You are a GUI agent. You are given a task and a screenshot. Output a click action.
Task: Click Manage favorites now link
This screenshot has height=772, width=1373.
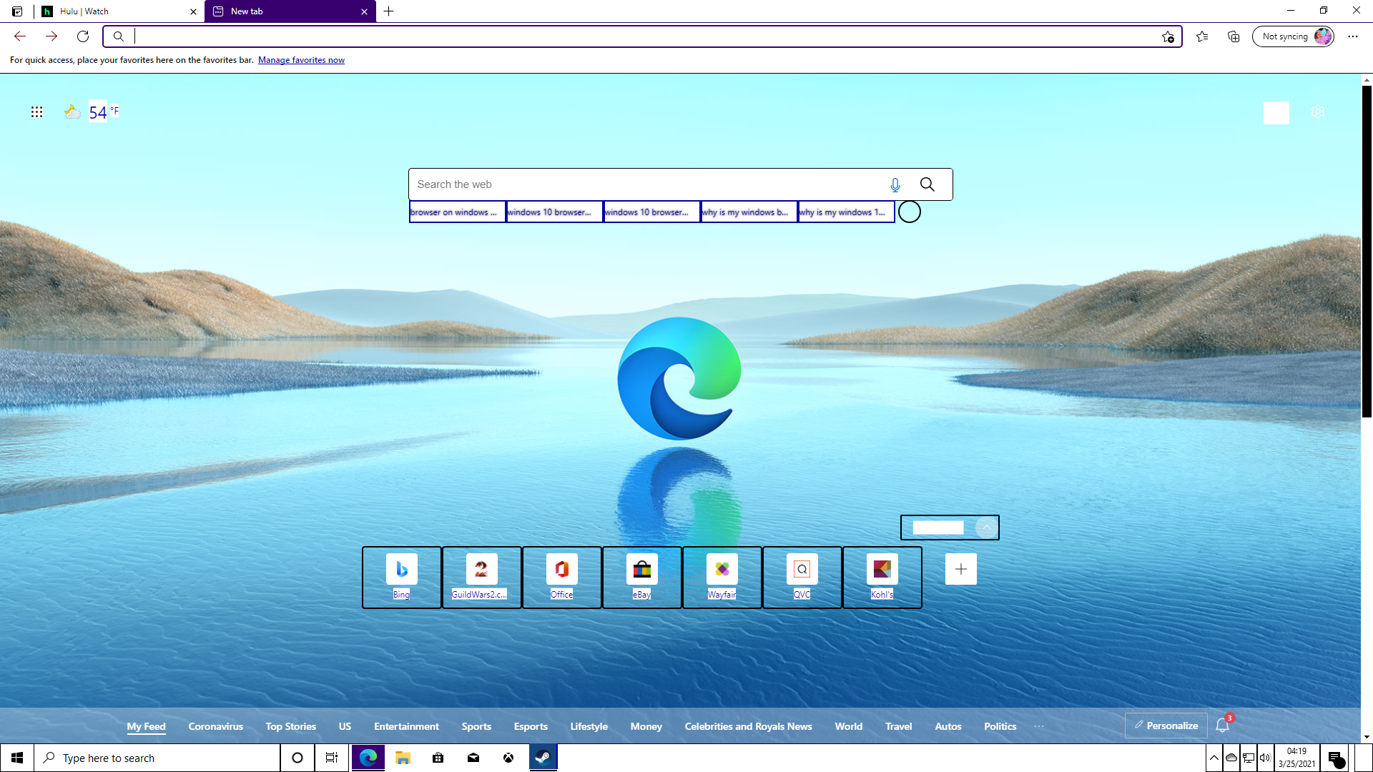coord(301,60)
